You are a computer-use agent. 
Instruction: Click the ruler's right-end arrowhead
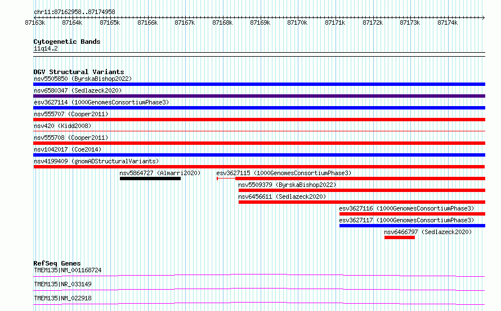click(484, 17)
